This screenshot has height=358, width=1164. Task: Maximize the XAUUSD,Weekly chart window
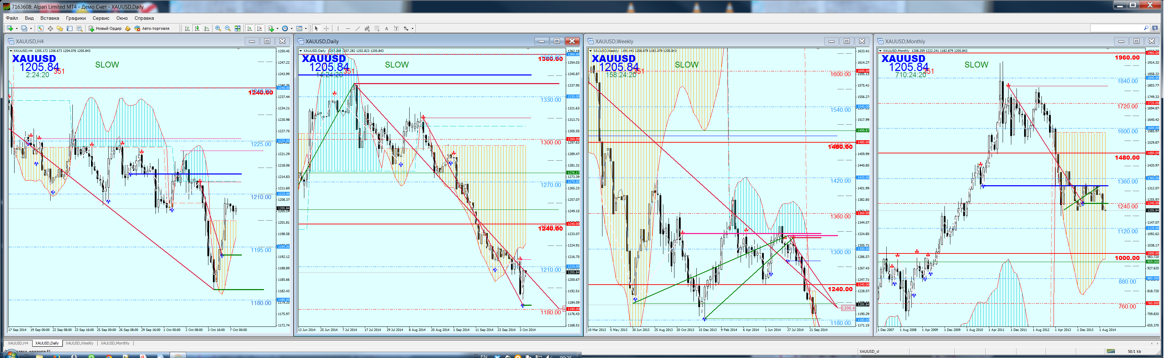[x=846, y=41]
